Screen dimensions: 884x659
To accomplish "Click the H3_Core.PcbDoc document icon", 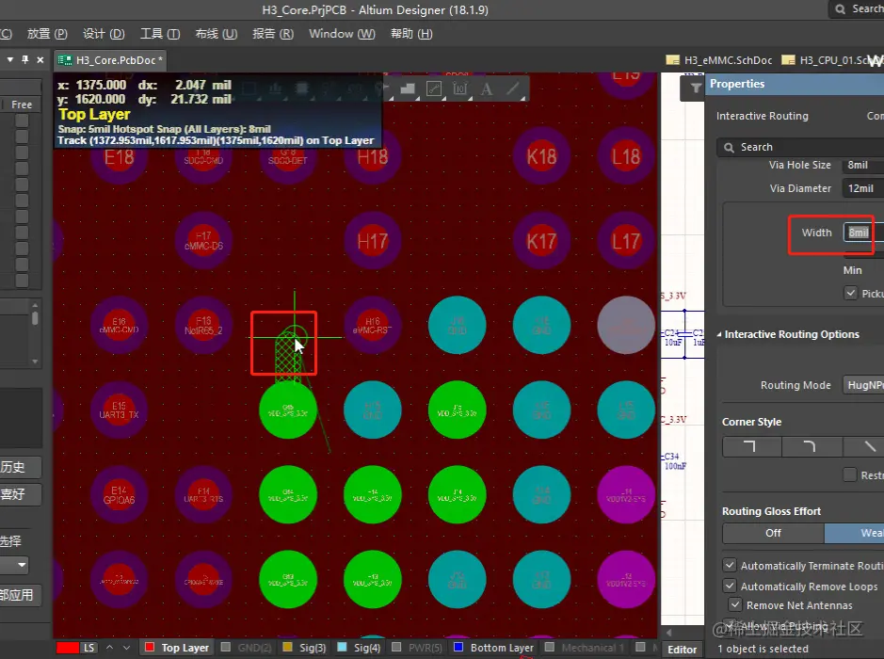I will (65, 59).
